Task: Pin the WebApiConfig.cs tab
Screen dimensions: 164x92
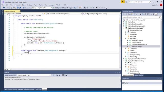Action: click(x=17, y=11)
